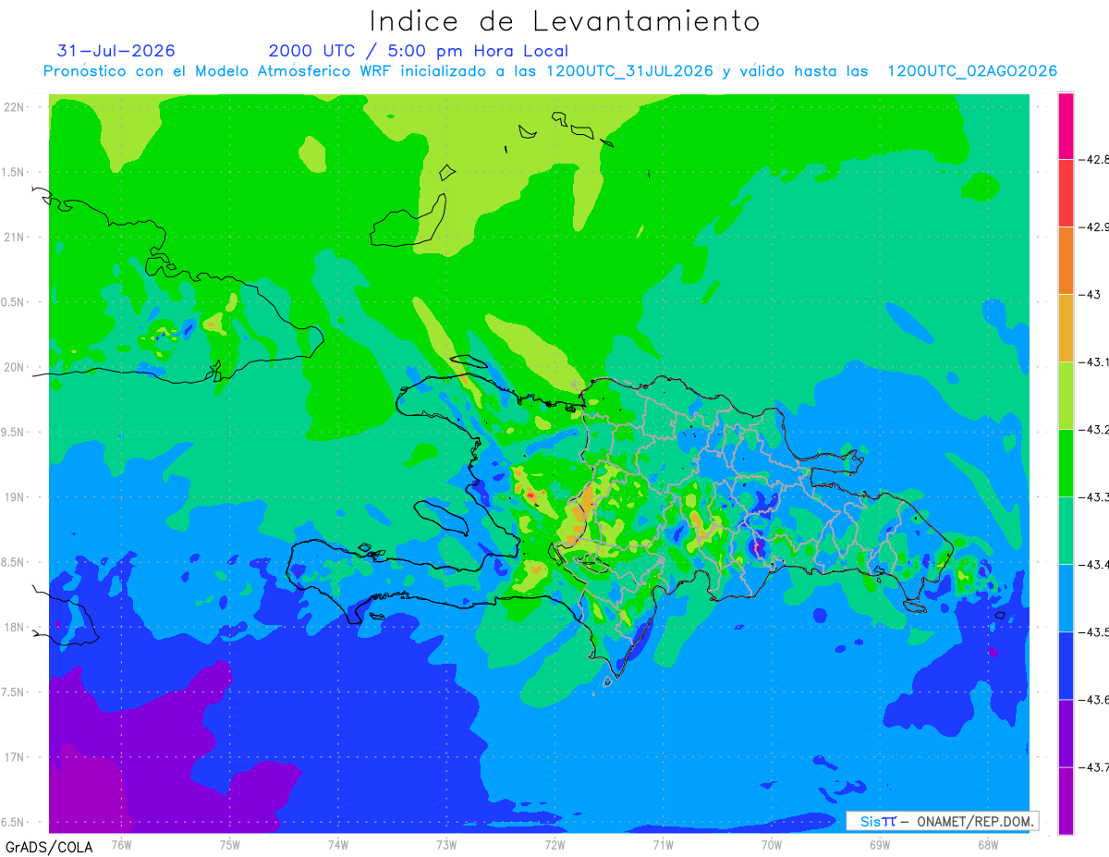1109x857 pixels.
Task: Click the colorbar value "-42.9"
Action: 1093,226
